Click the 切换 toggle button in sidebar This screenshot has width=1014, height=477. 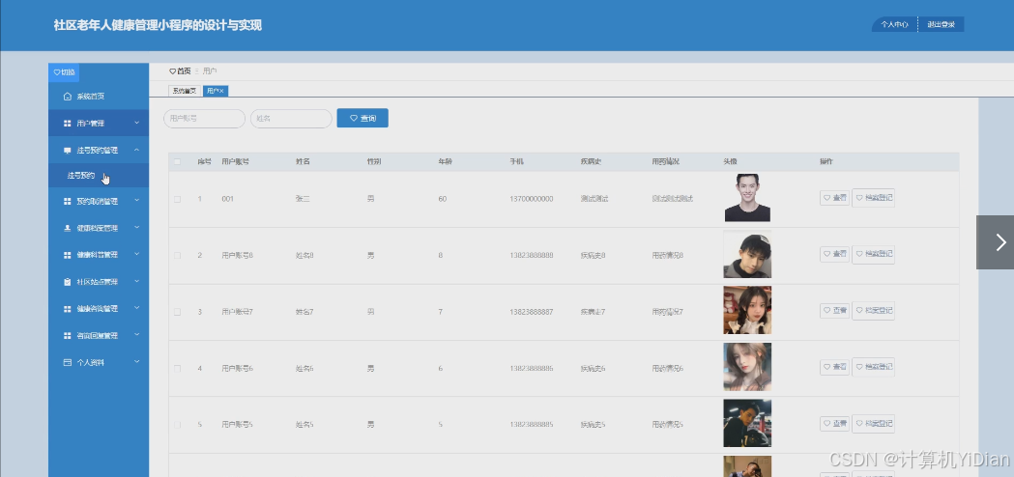pyautogui.click(x=64, y=72)
